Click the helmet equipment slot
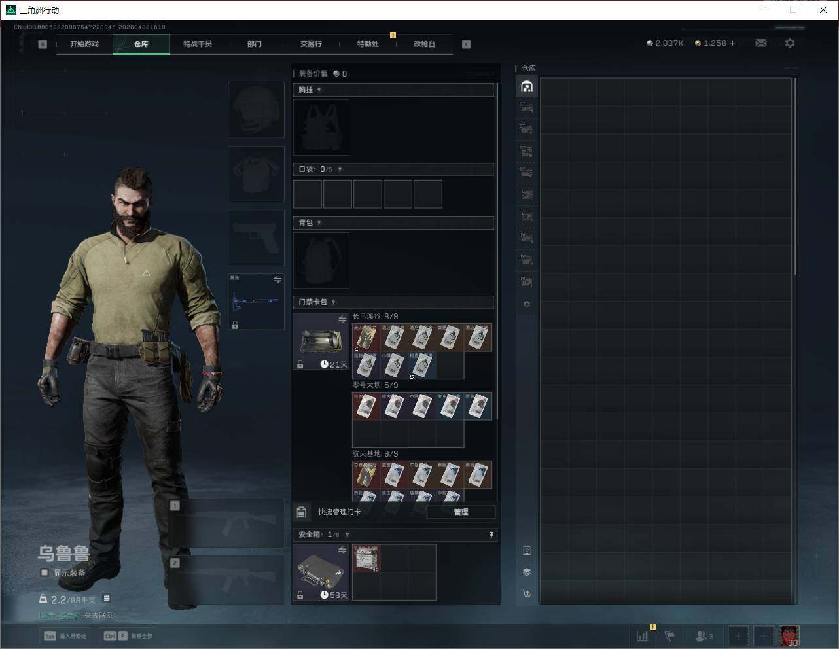Viewport: 839px width, 649px height. click(256, 110)
